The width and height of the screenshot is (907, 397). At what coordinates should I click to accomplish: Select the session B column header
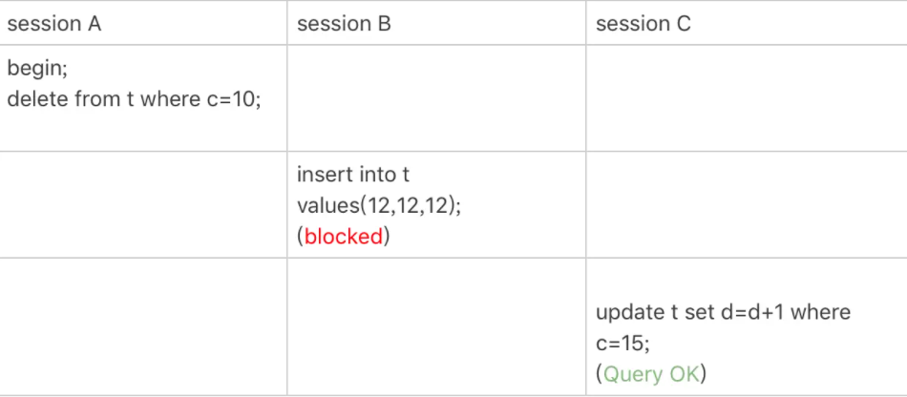344,24
